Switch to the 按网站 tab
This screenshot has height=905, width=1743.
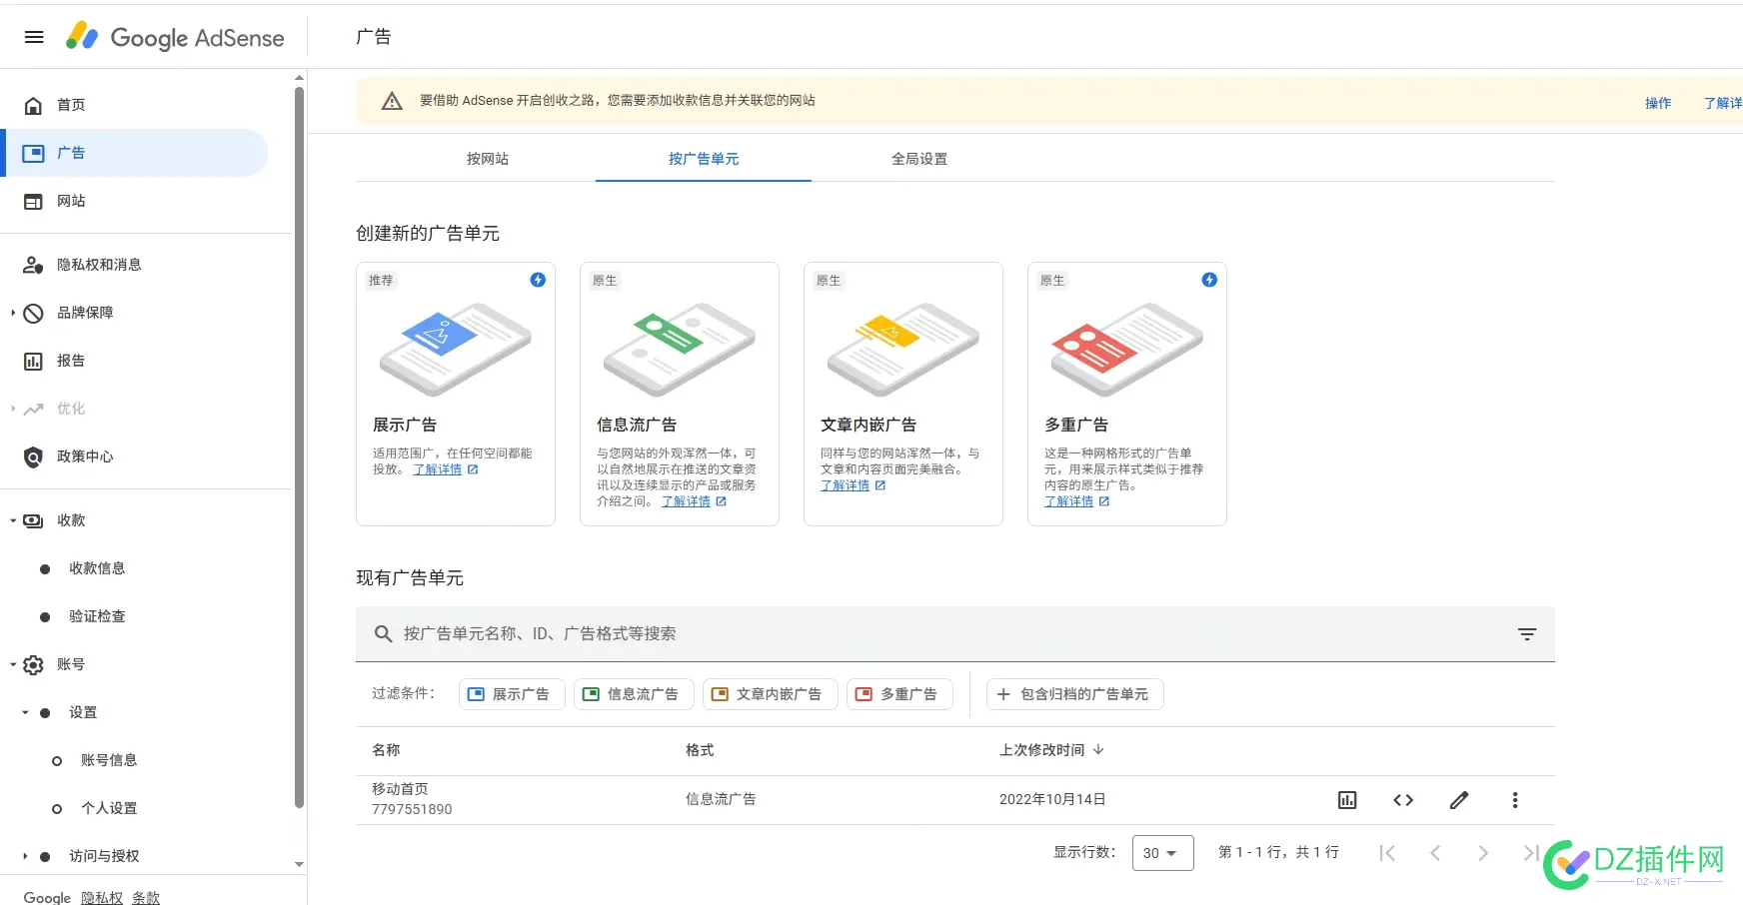point(488,159)
